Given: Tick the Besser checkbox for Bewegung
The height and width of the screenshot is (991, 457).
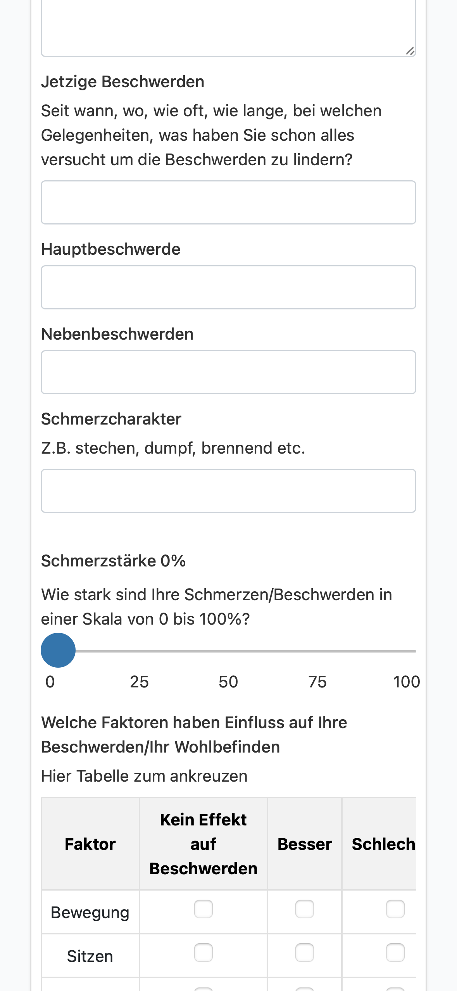Looking at the screenshot, I should tap(305, 909).
